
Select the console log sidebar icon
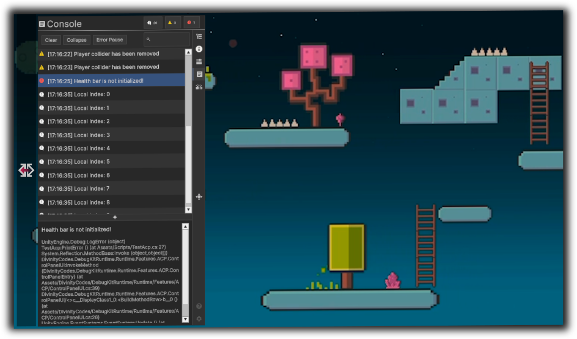199,74
